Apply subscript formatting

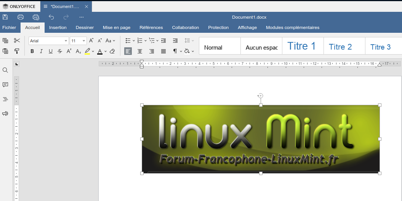(78, 51)
